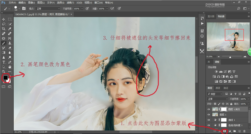
Task: Enable airbrush-style build-up effect
Action: (x=112, y=8)
